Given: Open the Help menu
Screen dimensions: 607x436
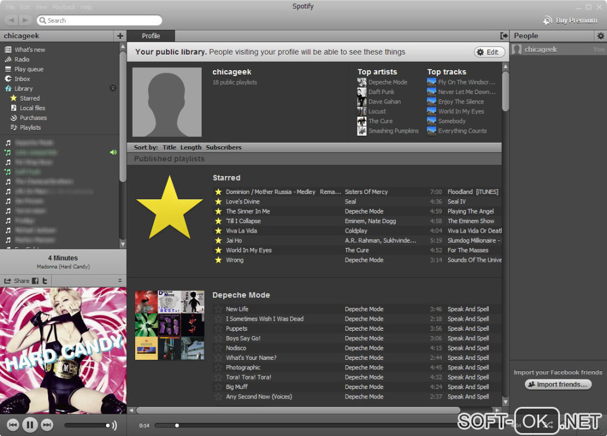Looking at the screenshot, I should pos(86,7).
